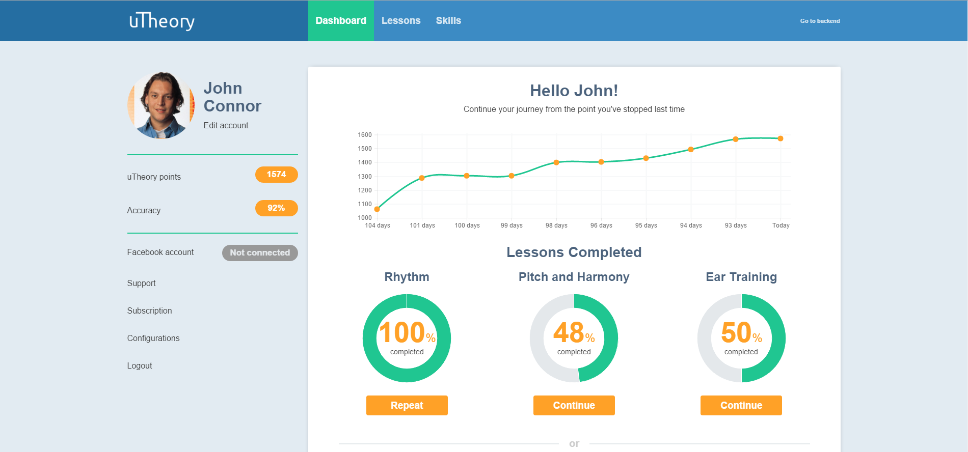This screenshot has width=968, height=452.
Task: Click the uTheory logo
Action: point(162,21)
